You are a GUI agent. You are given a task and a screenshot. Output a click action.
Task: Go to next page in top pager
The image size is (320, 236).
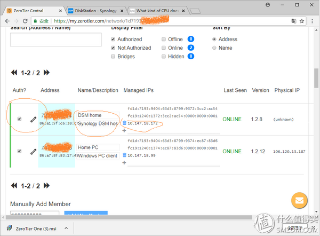[46, 73]
